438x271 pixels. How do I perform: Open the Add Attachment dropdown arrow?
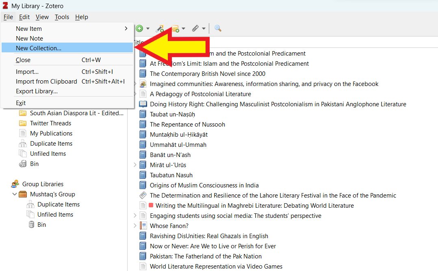click(204, 28)
